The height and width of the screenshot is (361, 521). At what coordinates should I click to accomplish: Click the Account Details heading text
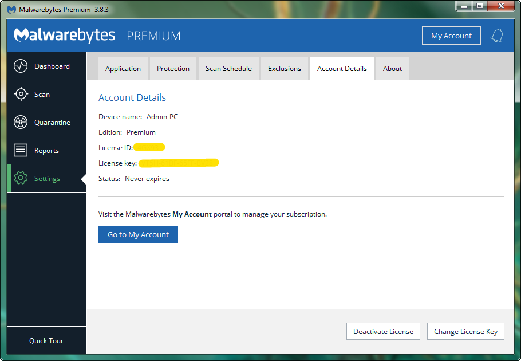(x=132, y=97)
